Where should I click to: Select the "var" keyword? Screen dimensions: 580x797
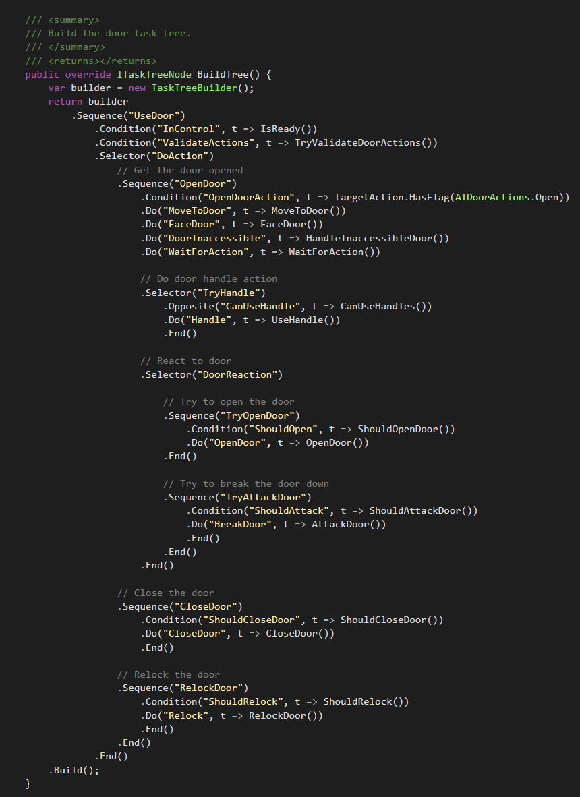point(57,88)
